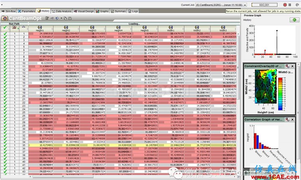Select row number 13 in the table

click(x=24, y=73)
